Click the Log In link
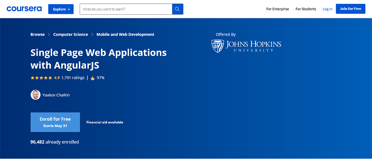The image size is (372, 162). click(x=327, y=9)
